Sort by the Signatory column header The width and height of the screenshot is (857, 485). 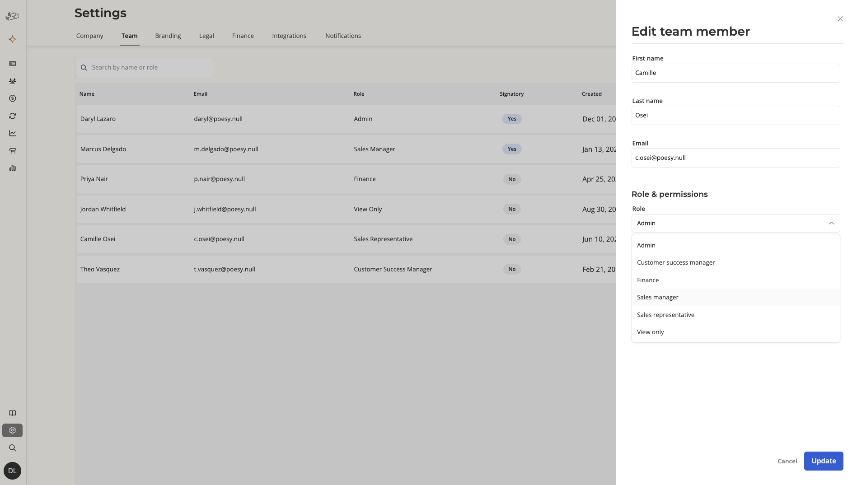point(511,94)
